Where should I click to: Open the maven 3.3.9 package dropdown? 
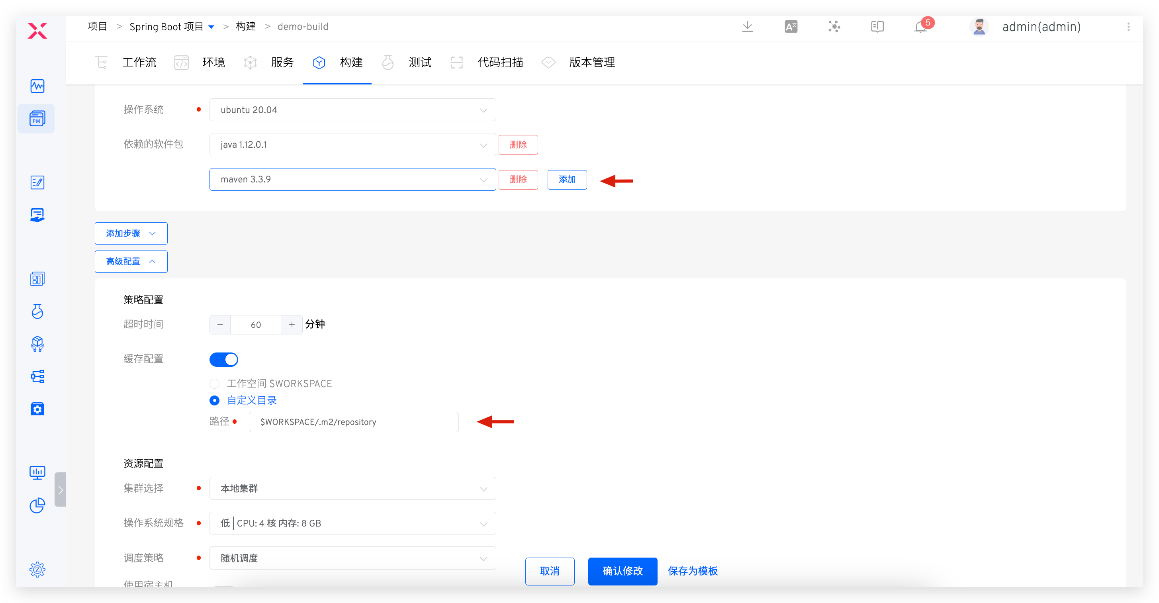click(352, 179)
